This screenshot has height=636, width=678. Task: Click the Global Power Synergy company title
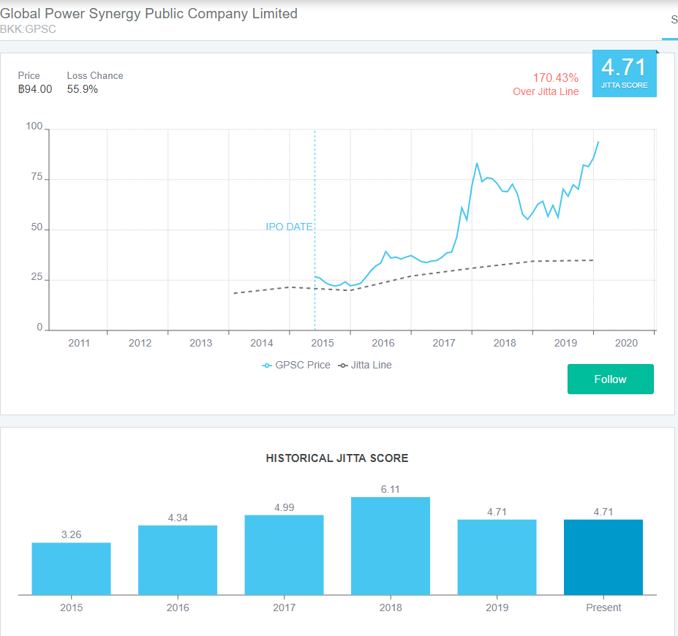click(x=148, y=13)
